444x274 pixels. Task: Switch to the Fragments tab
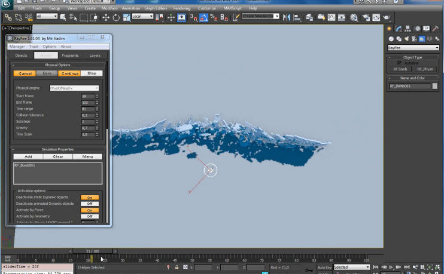(70, 55)
